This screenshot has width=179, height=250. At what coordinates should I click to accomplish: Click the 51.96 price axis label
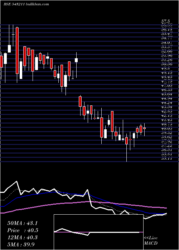(167, 56)
